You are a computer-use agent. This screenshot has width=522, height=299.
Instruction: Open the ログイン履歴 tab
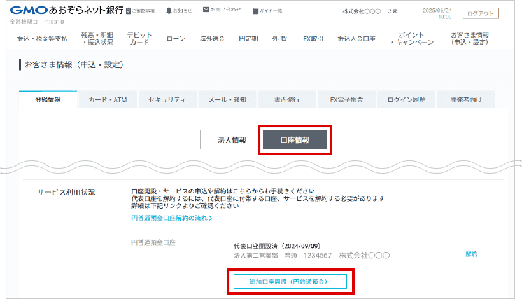[x=406, y=100]
